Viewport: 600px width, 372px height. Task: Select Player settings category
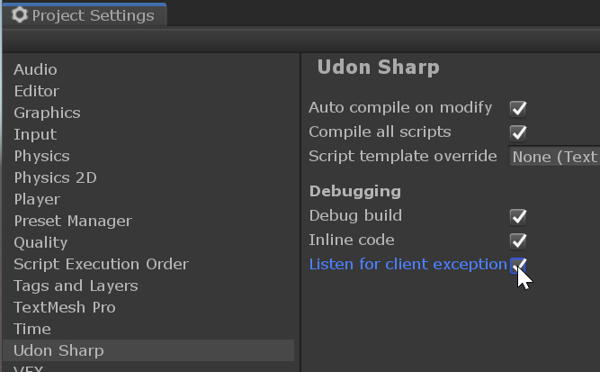pyautogui.click(x=37, y=199)
